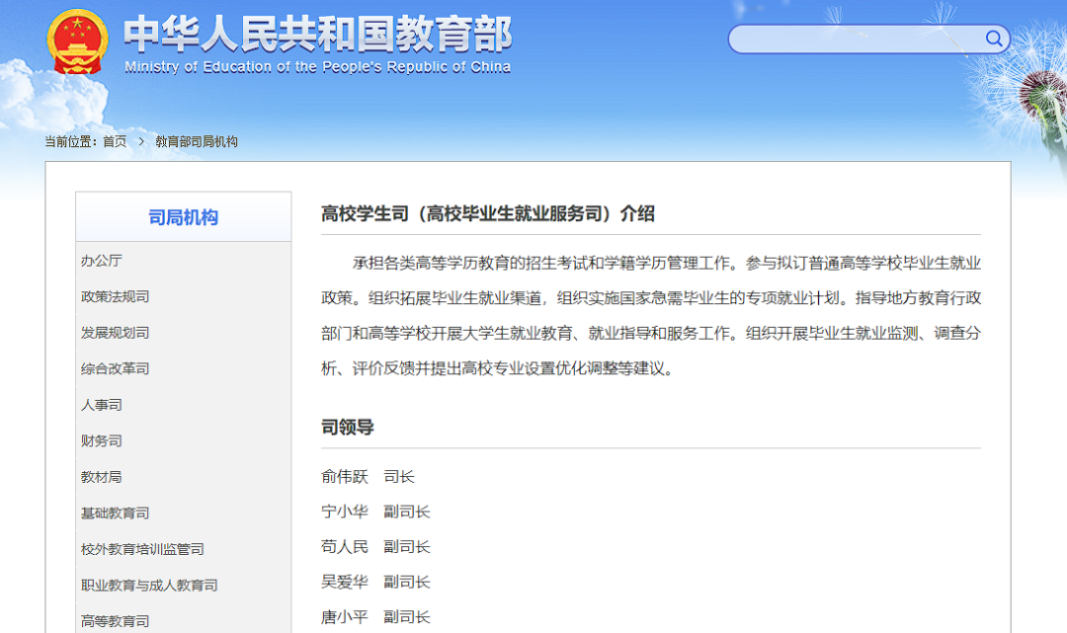Viewport: 1067px width, 633px height.
Task: Open 高等教育司 in the sidebar
Action: pyautogui.click(x=115, y=621)
